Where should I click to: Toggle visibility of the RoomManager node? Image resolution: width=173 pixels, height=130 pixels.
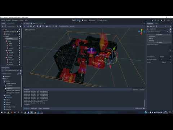(19, 32)
